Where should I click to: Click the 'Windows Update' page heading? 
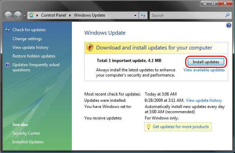tap(105, 33)
